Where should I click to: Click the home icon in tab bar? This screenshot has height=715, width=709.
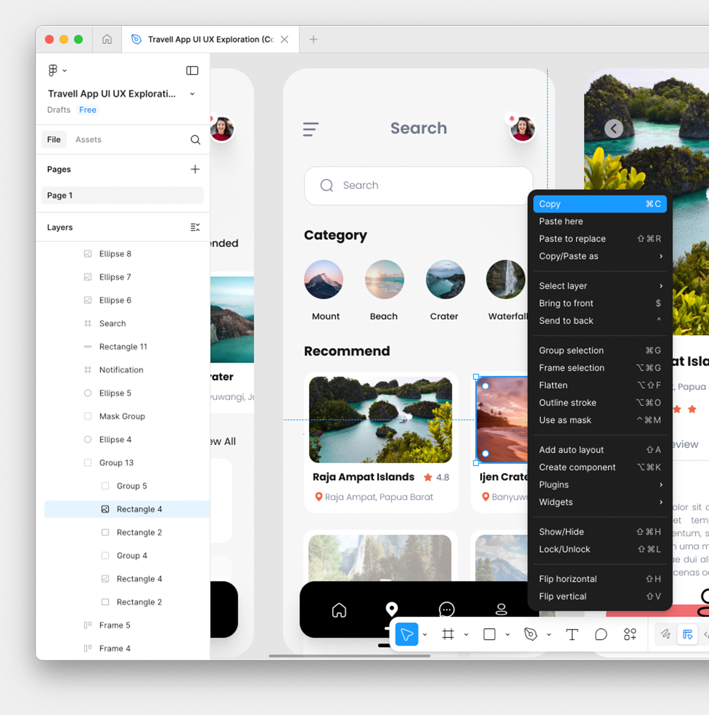coord(107,39)
